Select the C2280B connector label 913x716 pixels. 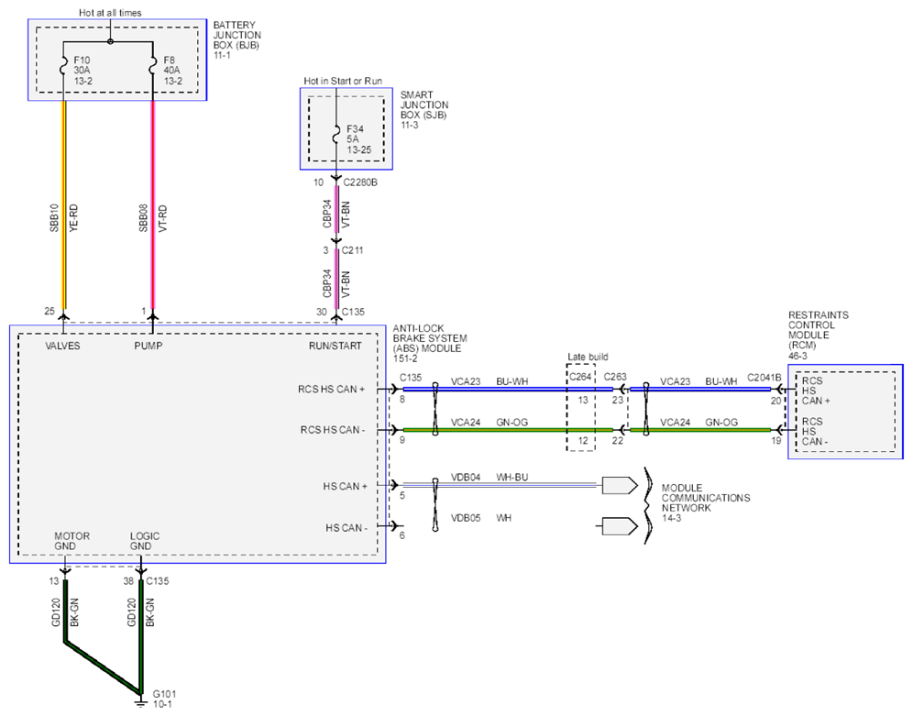click(x=360, y=182)
